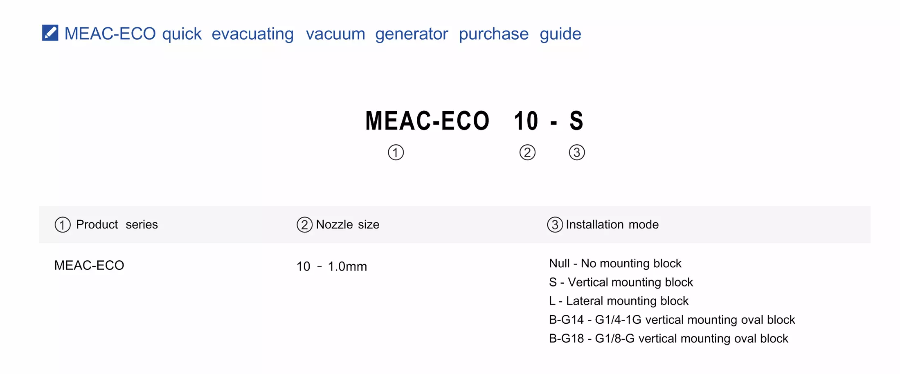Select the bold 10 in the model code

tap(526, 121)
